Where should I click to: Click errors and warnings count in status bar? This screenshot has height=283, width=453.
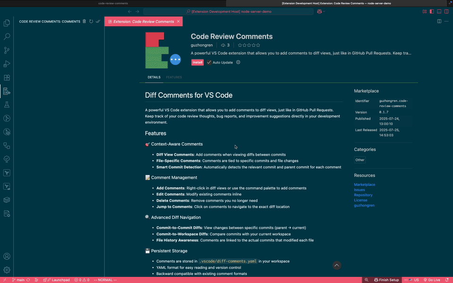82,280
